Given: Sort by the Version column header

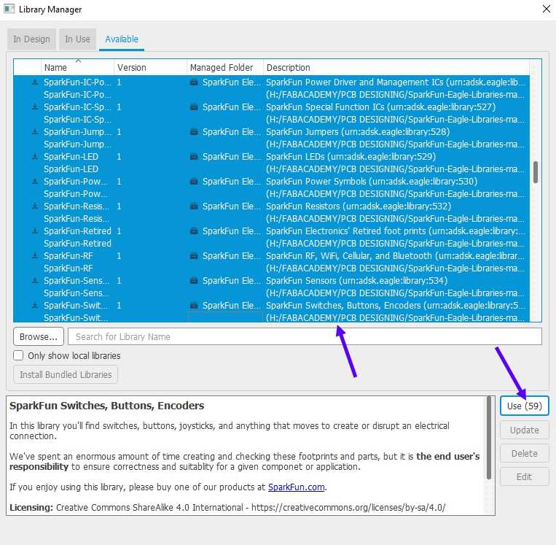Looking at the screenshot, I should 150,67.
